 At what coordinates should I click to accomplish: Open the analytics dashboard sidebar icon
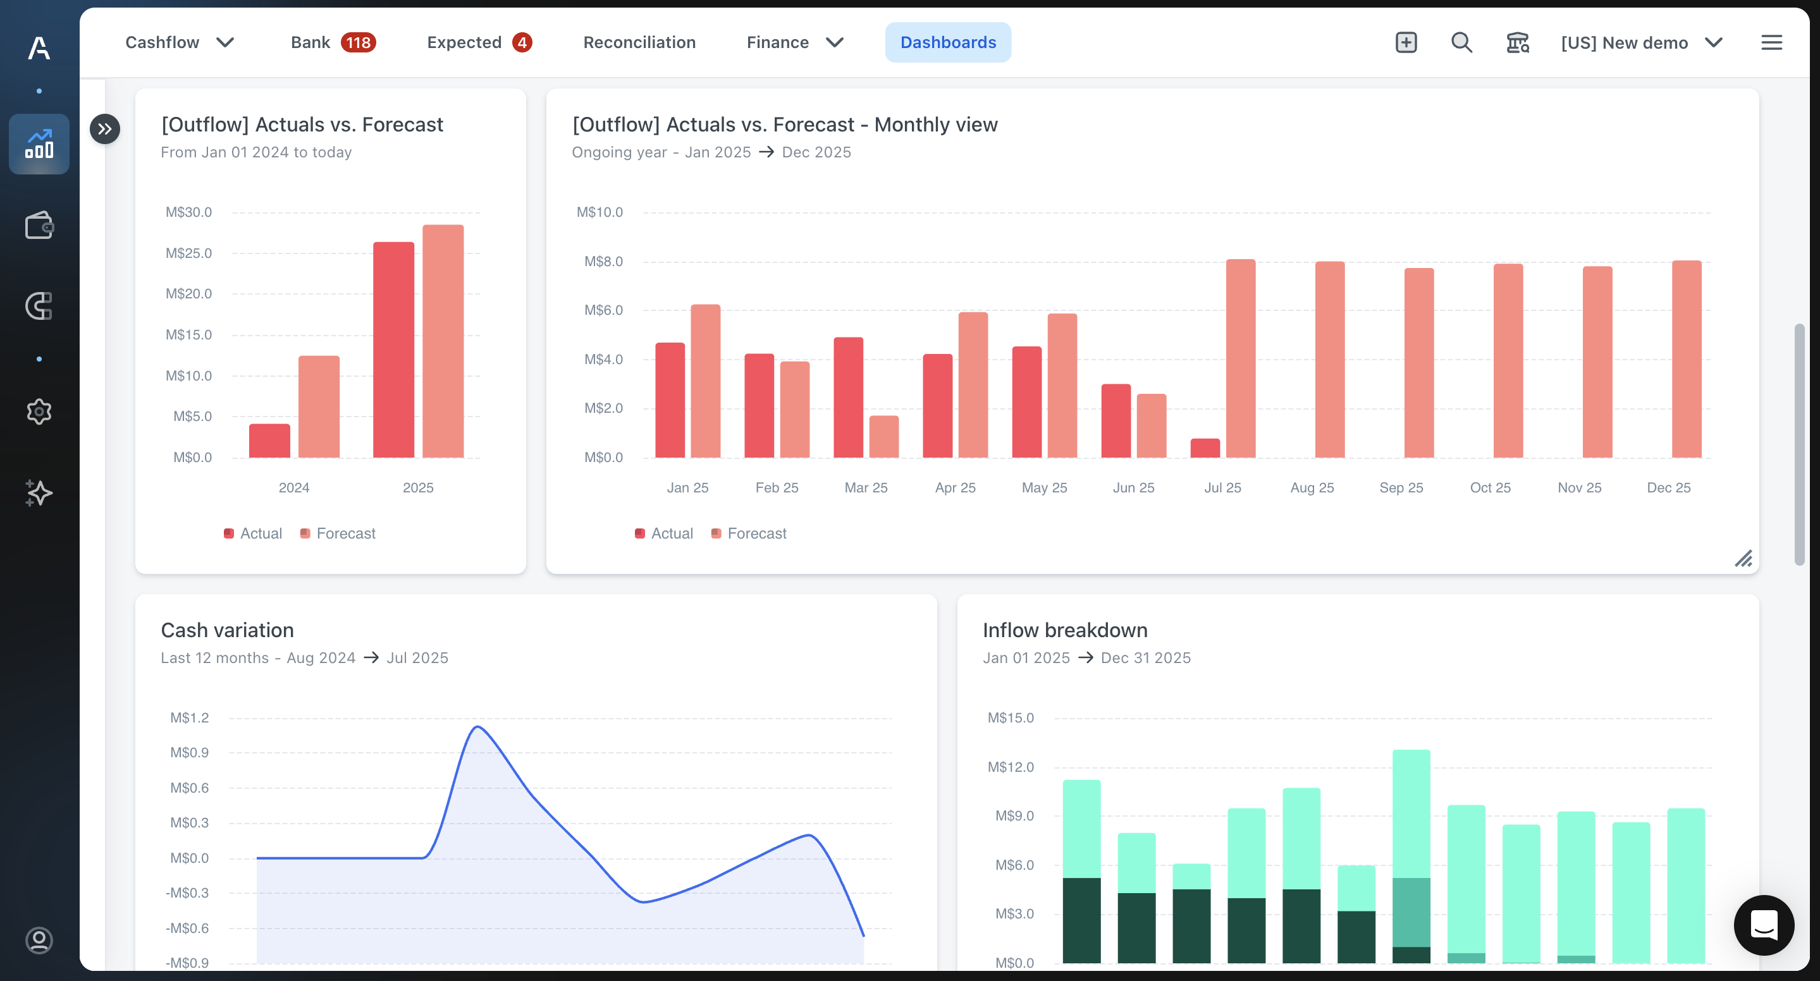39,144
